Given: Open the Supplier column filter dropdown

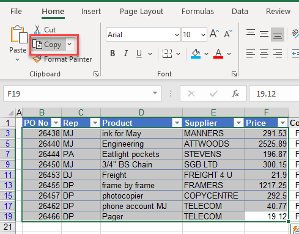Looking at the screenshot, I should coord(239,123).
